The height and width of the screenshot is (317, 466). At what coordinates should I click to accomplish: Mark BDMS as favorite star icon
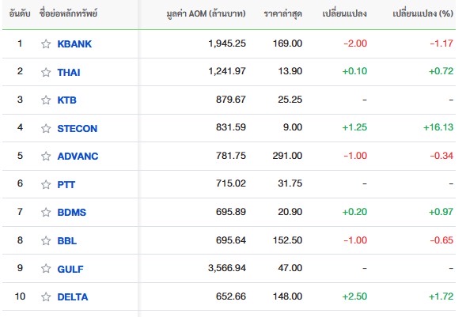[46, 212]
